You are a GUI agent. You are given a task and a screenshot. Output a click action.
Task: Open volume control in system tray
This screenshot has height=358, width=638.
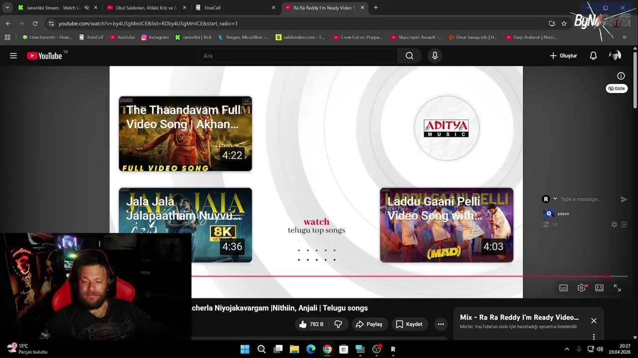pyautogui.click(x=600, y=349)
